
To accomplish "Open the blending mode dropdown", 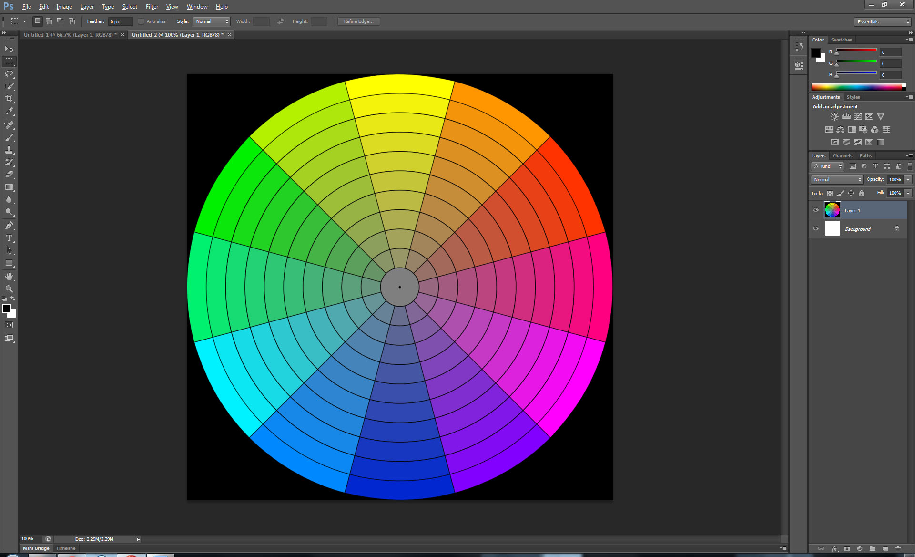I will click(836, 179).
